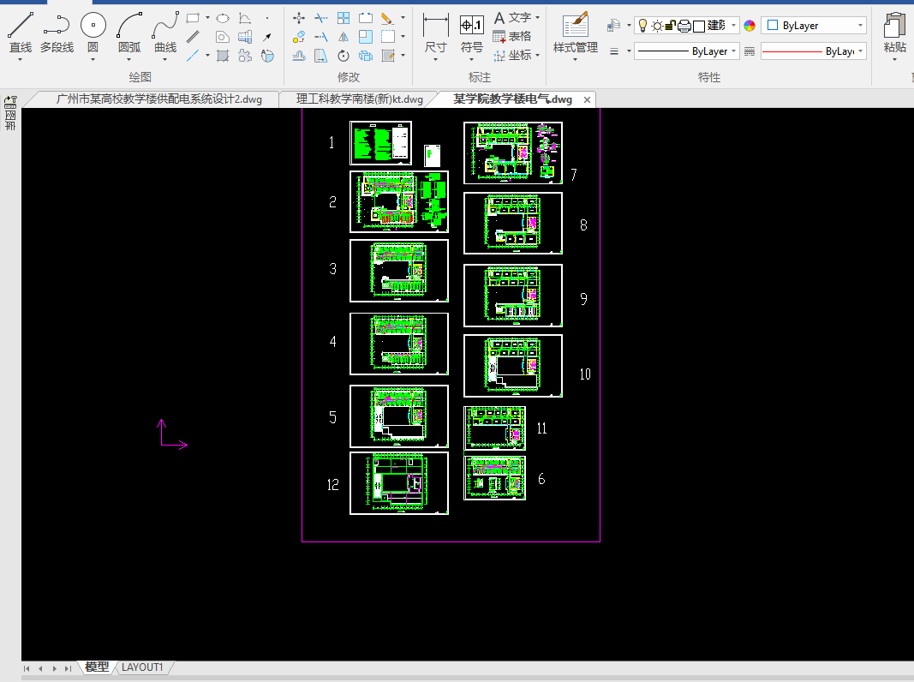914x682 pixels.
Task: Close the 某学院教学楼电气.dwg tab
Action: tap(587, 99)
